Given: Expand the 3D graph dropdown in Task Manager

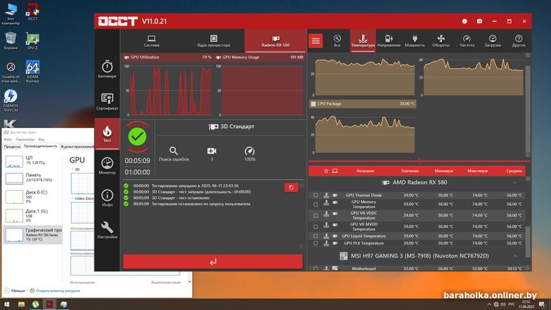Looking at the screenshot, I should click(73, 169).
